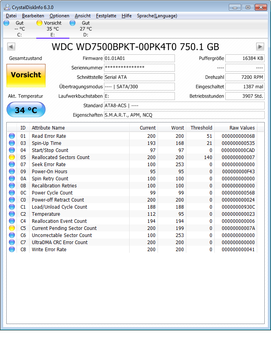Click the Puffergröße field 16384 KB
Viewport: 271px width, 350px height.
click(x=245, y=58)
